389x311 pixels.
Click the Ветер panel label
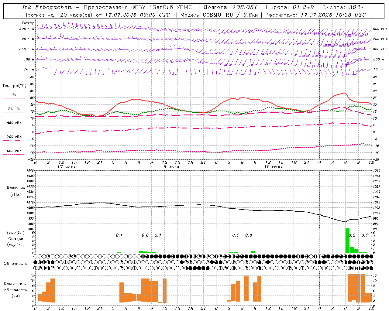(28, 23)
